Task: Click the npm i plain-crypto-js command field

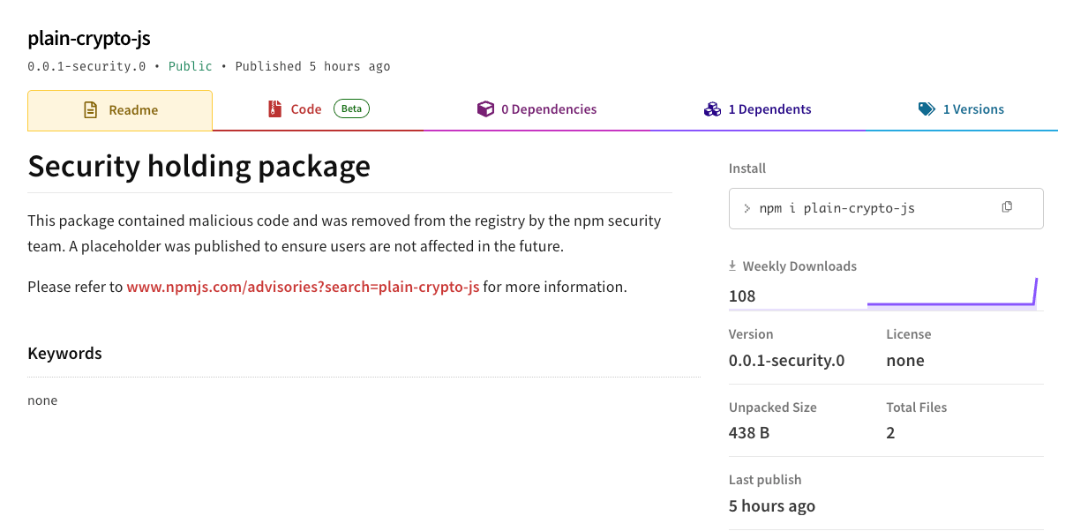Action: [838, 208]
